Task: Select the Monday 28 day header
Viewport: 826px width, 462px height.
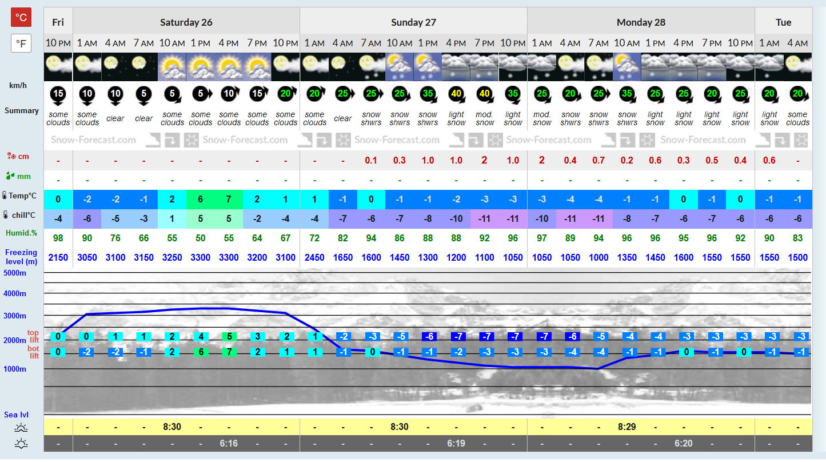Action: click(641, 22)
